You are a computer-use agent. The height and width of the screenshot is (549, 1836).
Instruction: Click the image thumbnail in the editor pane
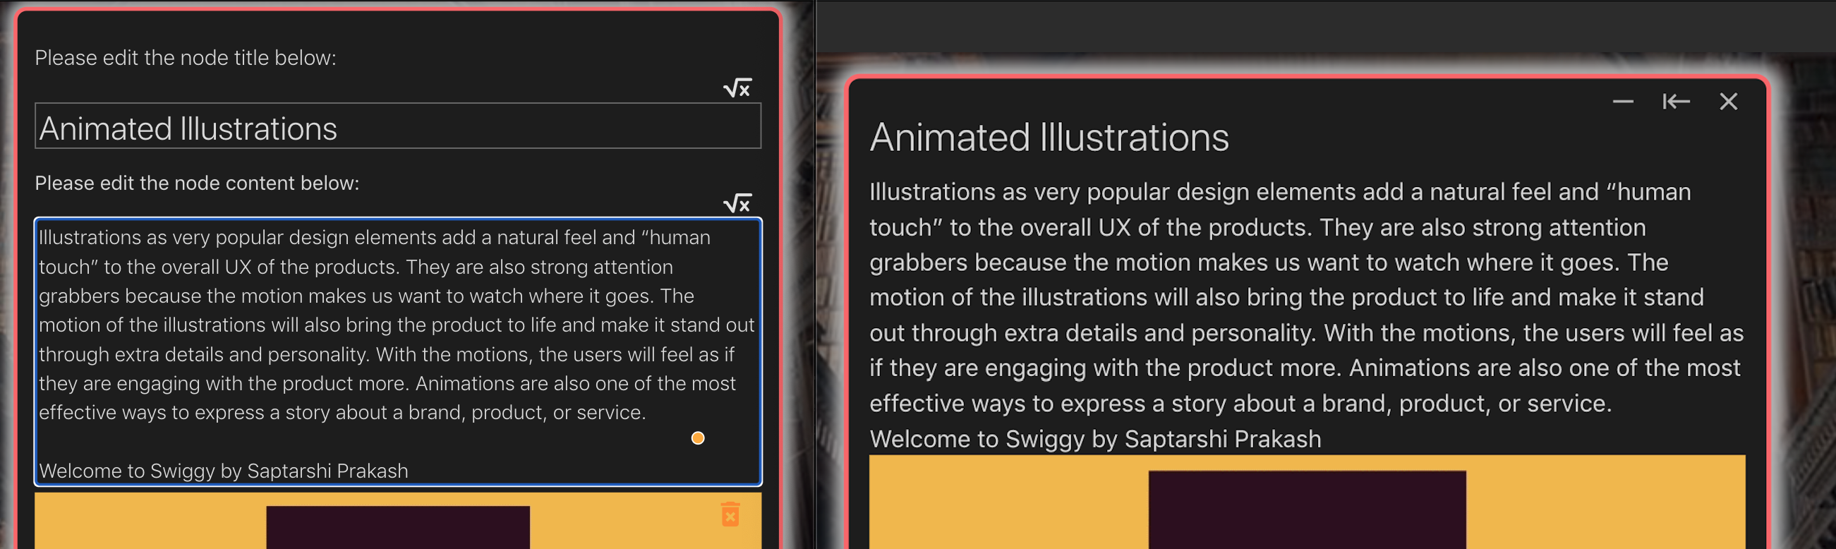398,521
